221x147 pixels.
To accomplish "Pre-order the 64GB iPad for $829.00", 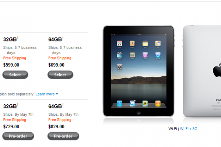I will point(63,136).
